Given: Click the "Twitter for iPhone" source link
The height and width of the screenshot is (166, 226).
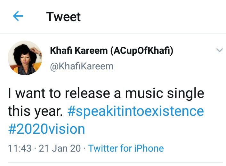Looking at the screenshot, I should click(x=126, y=148).
